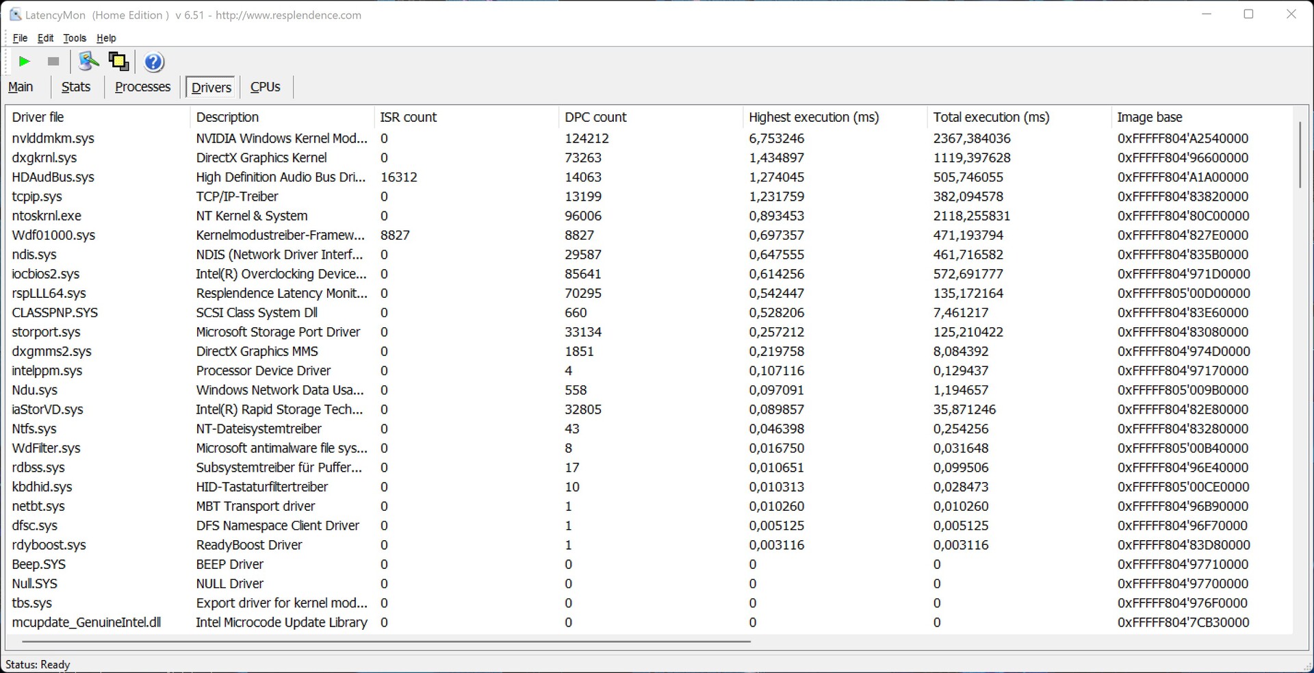Screen dimensions: 1314x673
Task: Click the Status: Ready text in status bar
Action: tap(38, 664)
